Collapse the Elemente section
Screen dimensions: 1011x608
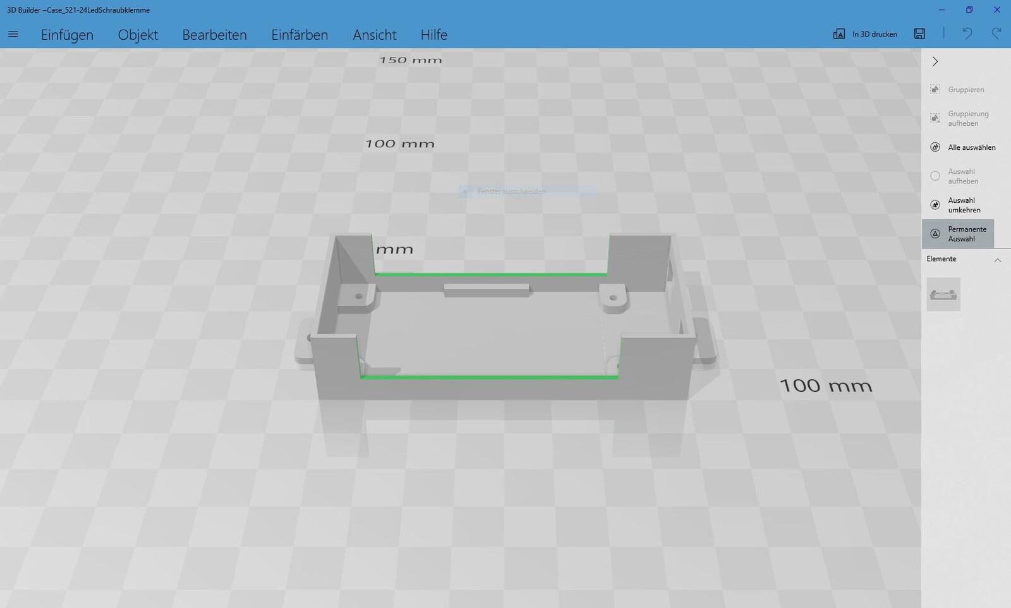[x=998, y=260]
